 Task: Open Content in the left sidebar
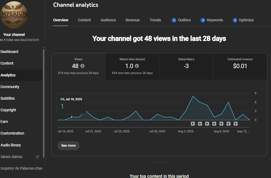coord(7,63)
